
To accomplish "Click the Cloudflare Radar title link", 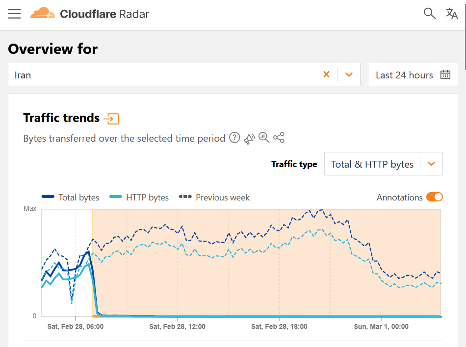I will tap(104, 14).
